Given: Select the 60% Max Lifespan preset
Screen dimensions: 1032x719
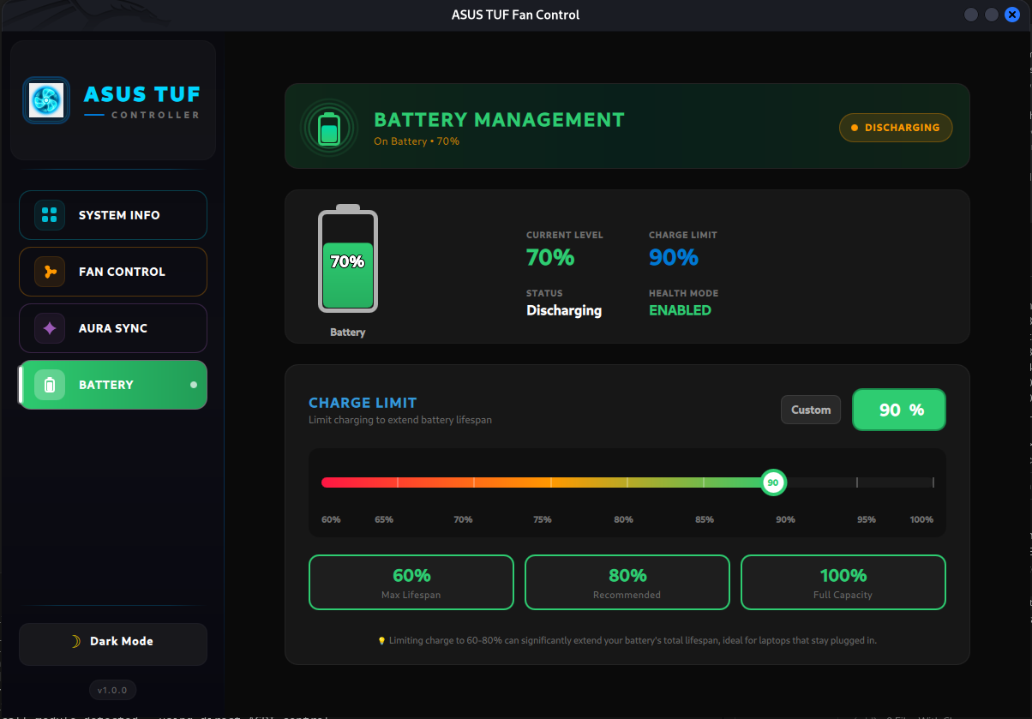Looking at the screenshot, I should 411,583.
